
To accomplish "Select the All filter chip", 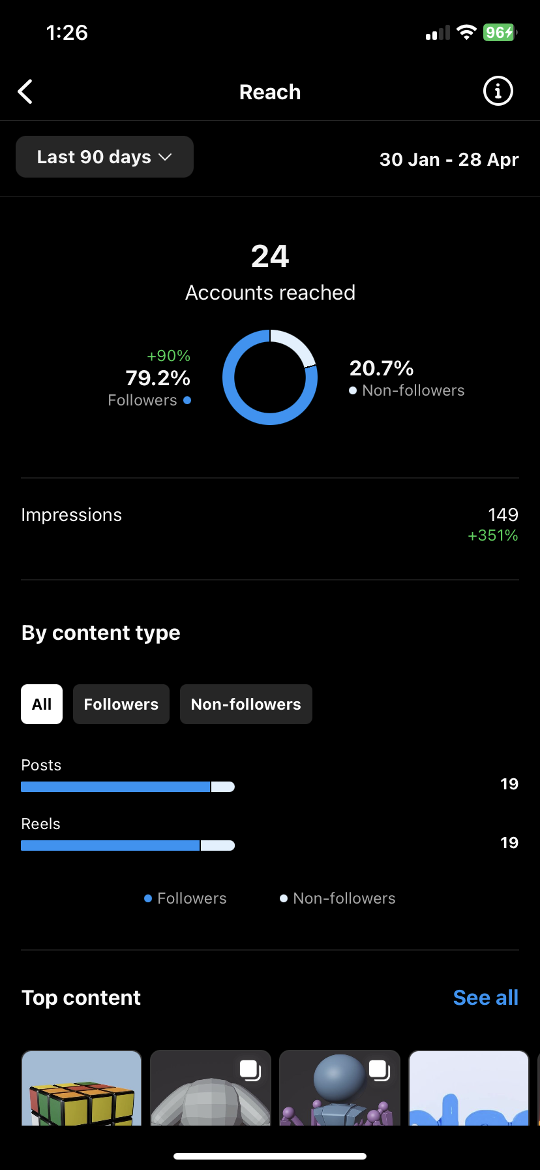I will point(42,704).
